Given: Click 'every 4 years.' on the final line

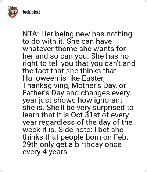Looking at the screenshot, I should point(46,152).
